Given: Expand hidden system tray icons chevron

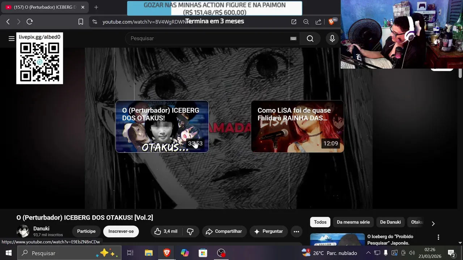Looking at the screenshot, I should (368, 253).
